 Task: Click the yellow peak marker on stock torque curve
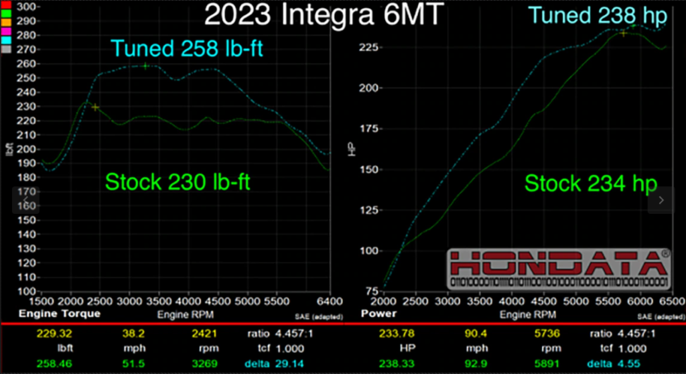pos(95,107)
